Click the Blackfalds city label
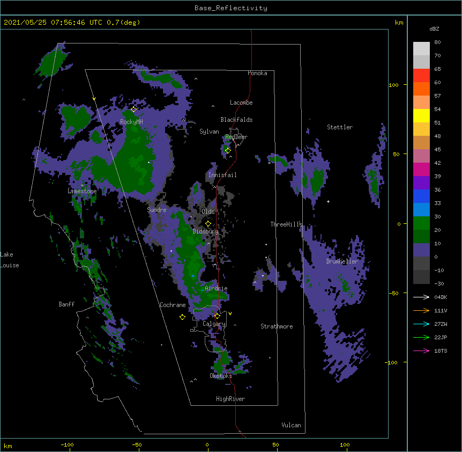The height and width of the screenshot is (452, 462). 236,120
